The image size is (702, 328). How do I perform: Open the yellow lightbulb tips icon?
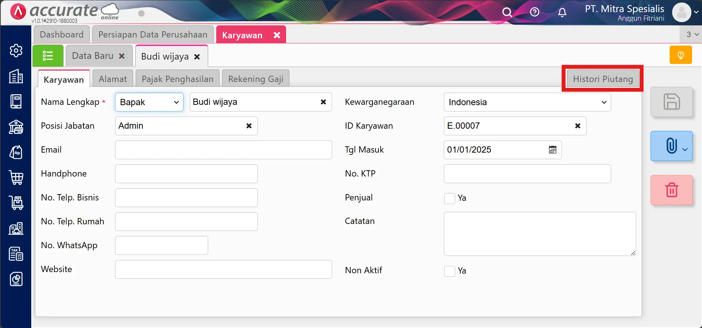coord(681,55)
